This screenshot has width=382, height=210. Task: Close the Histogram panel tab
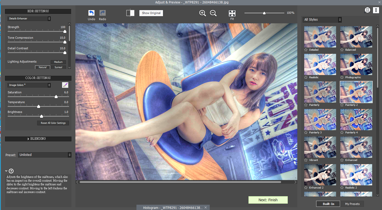pos(205,207)
